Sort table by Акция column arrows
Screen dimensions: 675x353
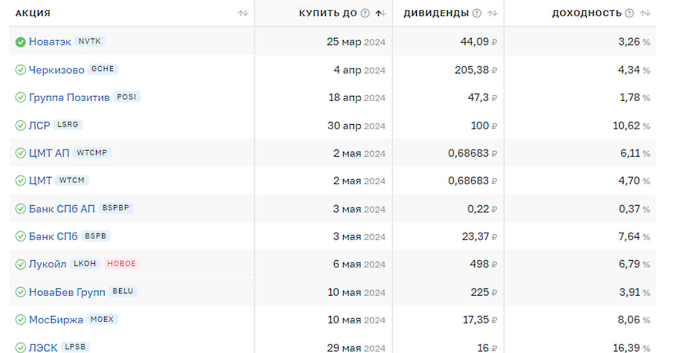click(243, 13)
